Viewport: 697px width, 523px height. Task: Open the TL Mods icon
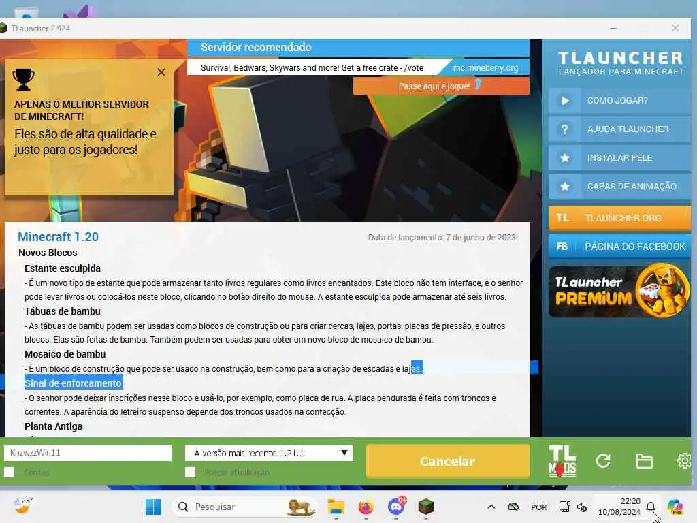562,461
